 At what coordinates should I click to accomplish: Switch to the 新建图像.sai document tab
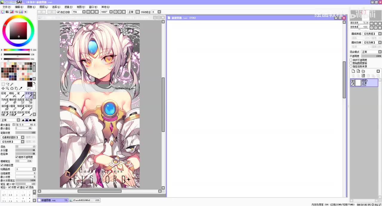(53, 200)
